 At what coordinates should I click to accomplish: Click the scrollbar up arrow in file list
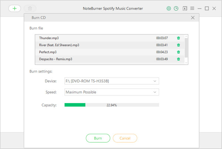point(186,37)
